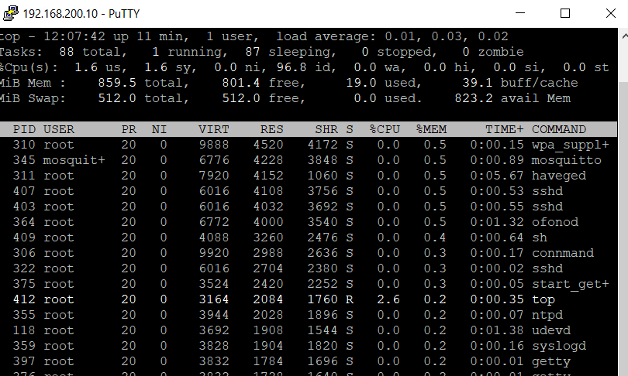Open the PuTTY system menu icon
Image resolution: width=628 pixels, height=376 pixels.
click(x=10, y=13)
